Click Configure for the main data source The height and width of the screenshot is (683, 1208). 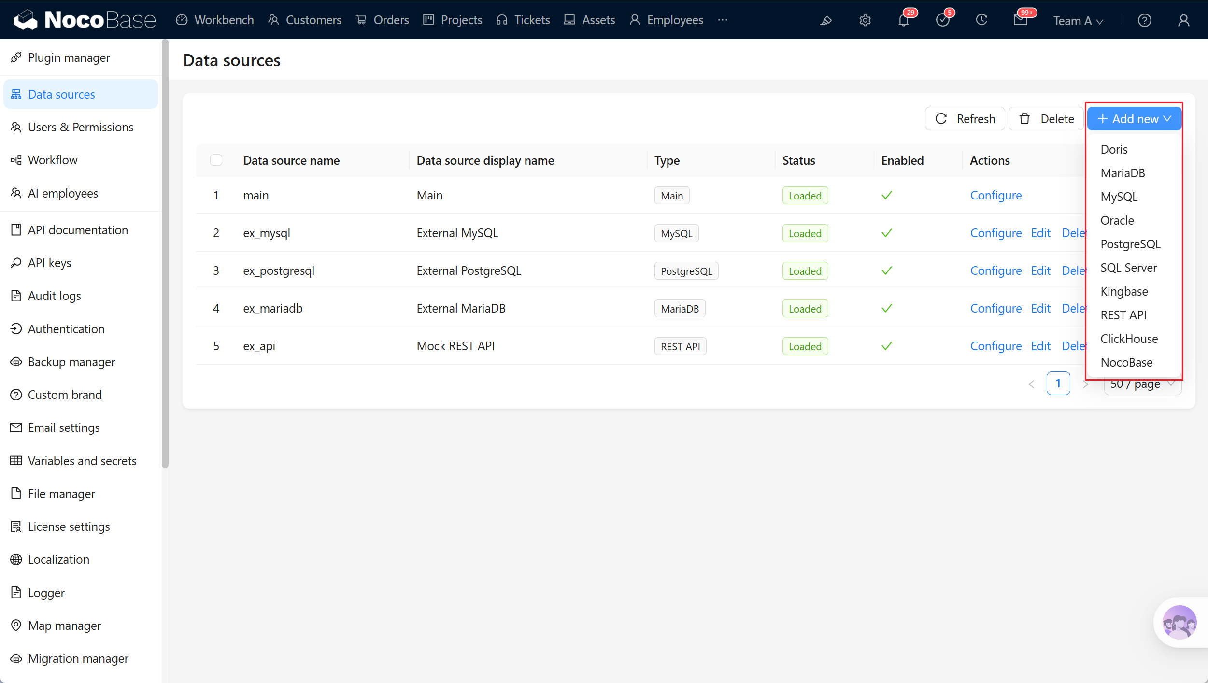pyautogui.click(x=996, y=195)
